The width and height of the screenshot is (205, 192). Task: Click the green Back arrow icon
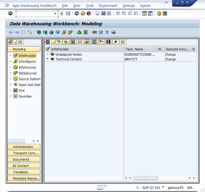77,13
